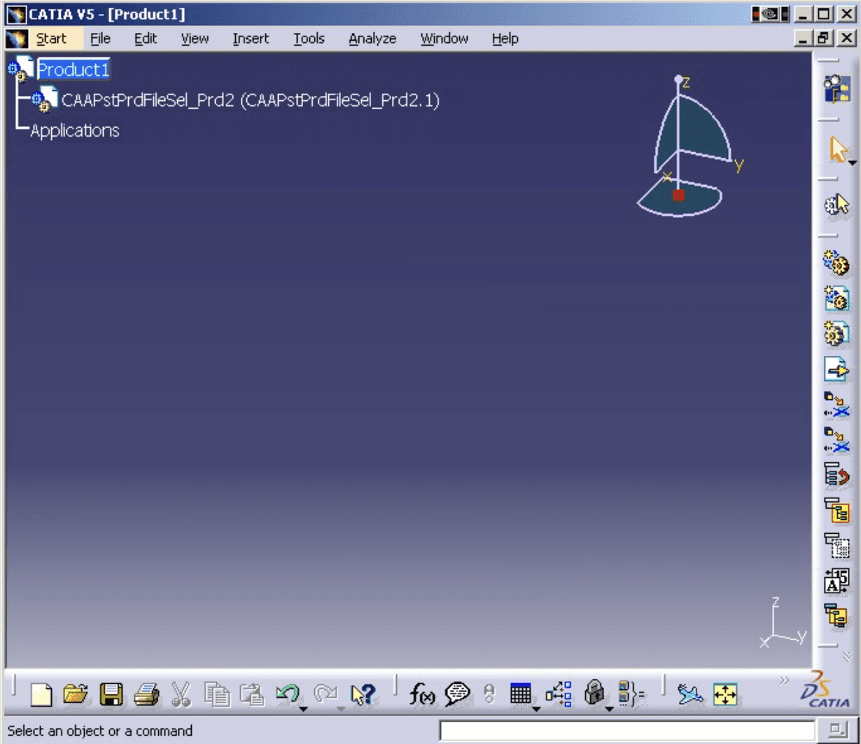Insert a new Part icon
Image resolution: width=861 pixels, height=744 pixels.
pyautogui.click(x=836, y=333)
